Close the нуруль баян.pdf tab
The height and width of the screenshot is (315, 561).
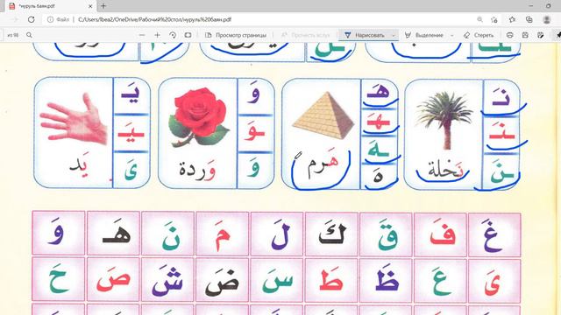[x=90, y=6]
